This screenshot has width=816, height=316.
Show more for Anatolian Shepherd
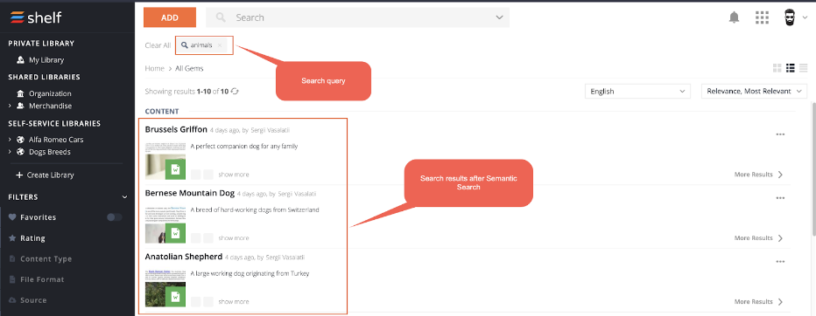[234, 301]
